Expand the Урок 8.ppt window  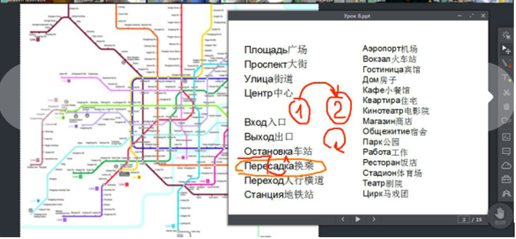(x=471, y=16)
